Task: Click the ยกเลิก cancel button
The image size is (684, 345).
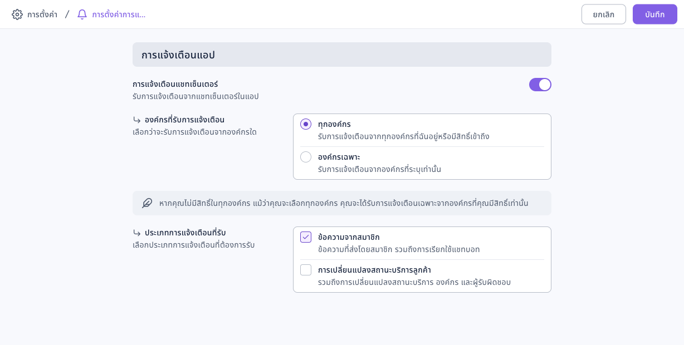Action: point(604,14)
